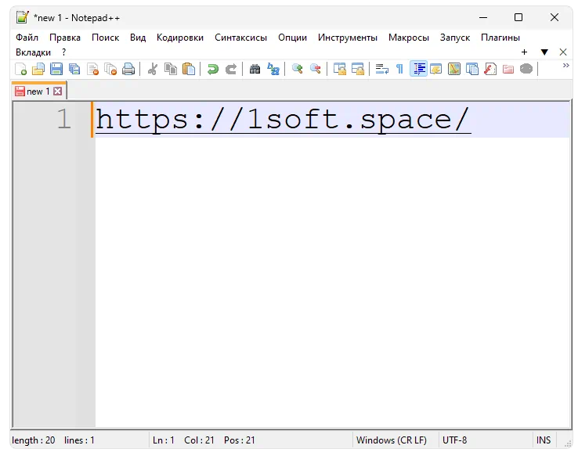Viewport: 578px width, 456px height.
Task: Open the Вид menu
Action: 138,38
